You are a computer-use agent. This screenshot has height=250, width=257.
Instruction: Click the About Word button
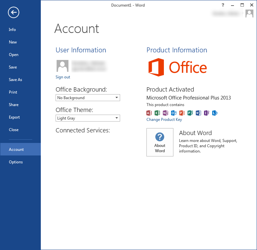(160, 142)
